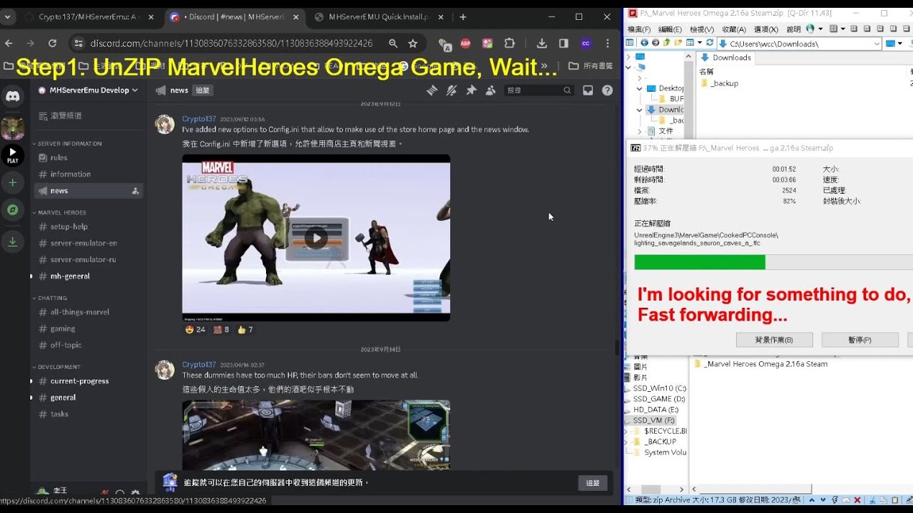Open Q-Dir view mode dropdown arrow
The image size is (913, 513).
click(699, 43)
